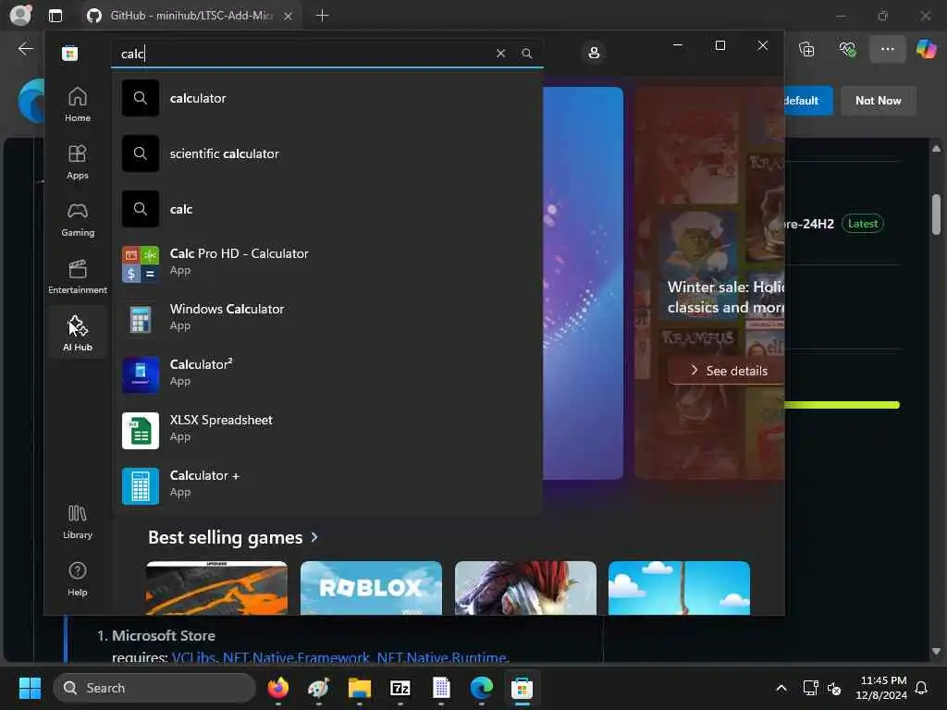The width and height of the screenshot is (947, 710).
Task: Click the 'default' button in Edge banner
Action: click(x=808, y=101)
